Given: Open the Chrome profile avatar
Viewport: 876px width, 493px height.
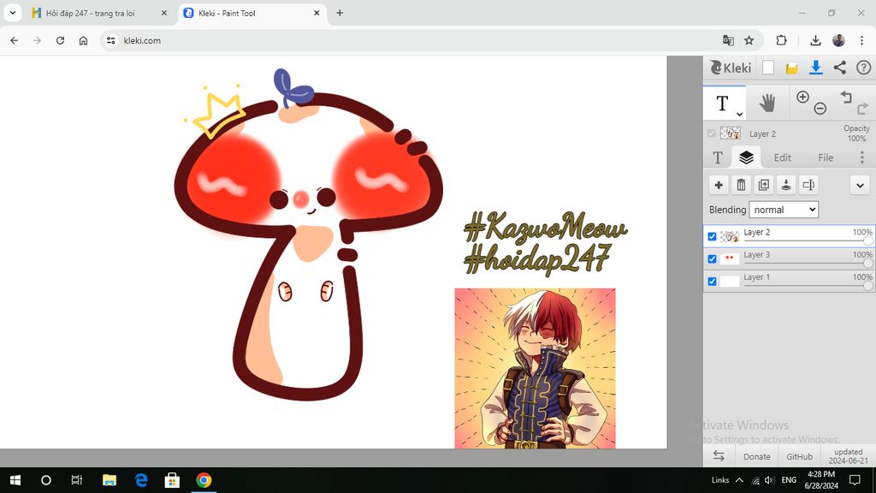Looking at the screenshot, I should point(838,40).
